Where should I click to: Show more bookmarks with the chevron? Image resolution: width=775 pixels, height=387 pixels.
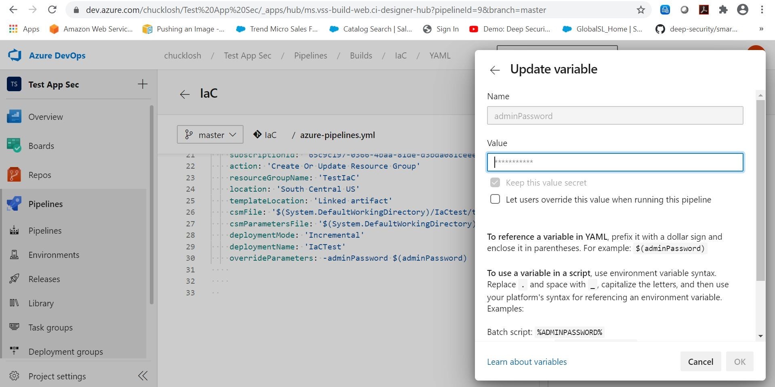761,29
